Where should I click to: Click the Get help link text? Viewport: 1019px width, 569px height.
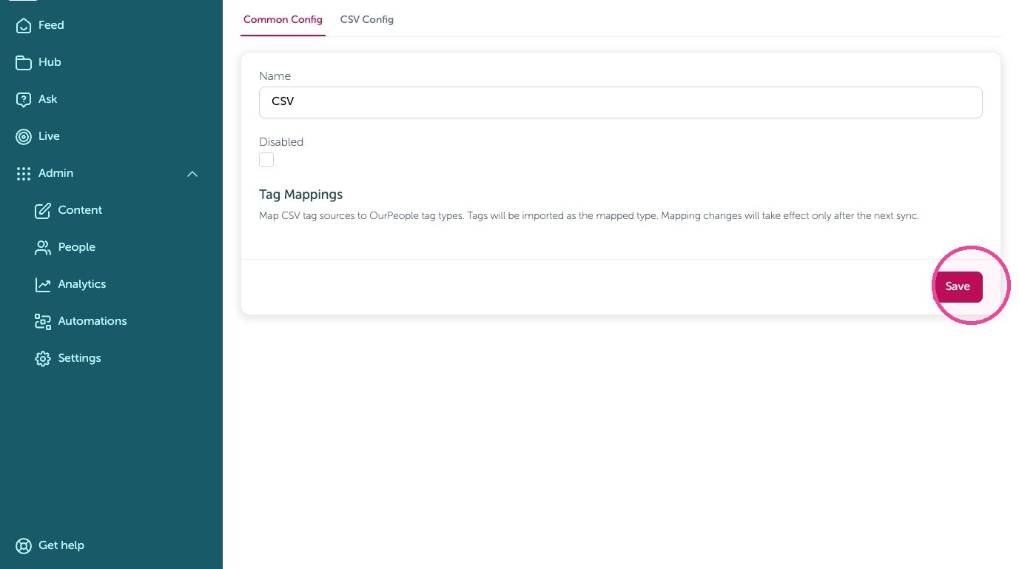(x=61, y=545)
